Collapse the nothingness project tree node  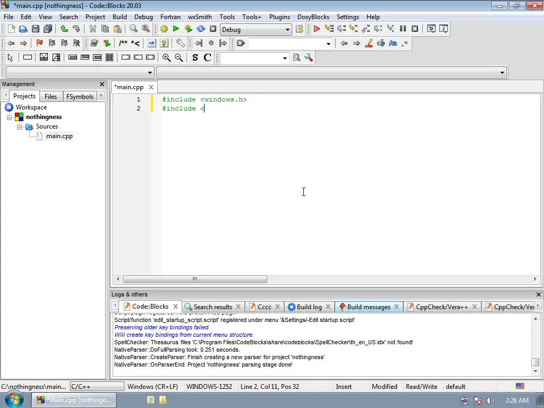pos(10,117)
